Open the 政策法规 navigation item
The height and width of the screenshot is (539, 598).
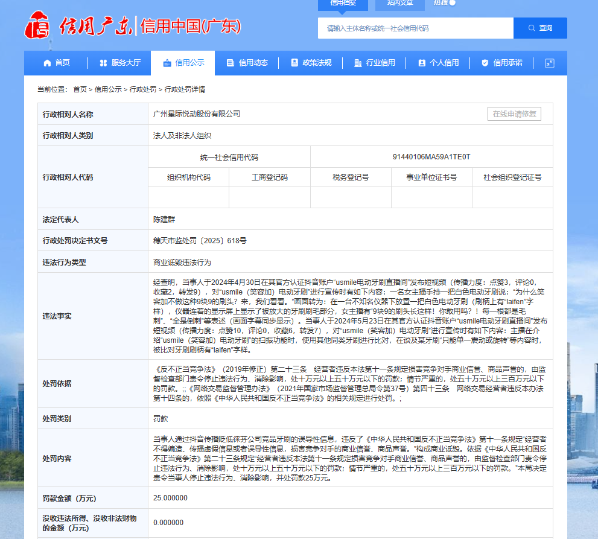[x=311, y=63]
